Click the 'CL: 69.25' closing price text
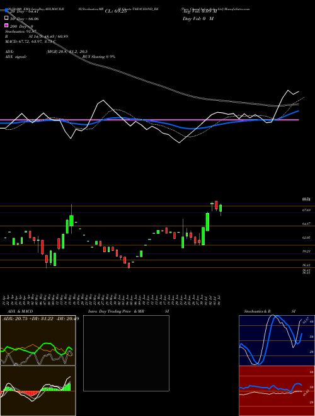Image resolution: width=315 pixels, height=416 pixels. (x=116, y=11)
